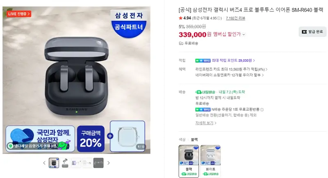Open 자세히 보기 shipping details link
Screen dimensions: 328x178
pos(206,123)
